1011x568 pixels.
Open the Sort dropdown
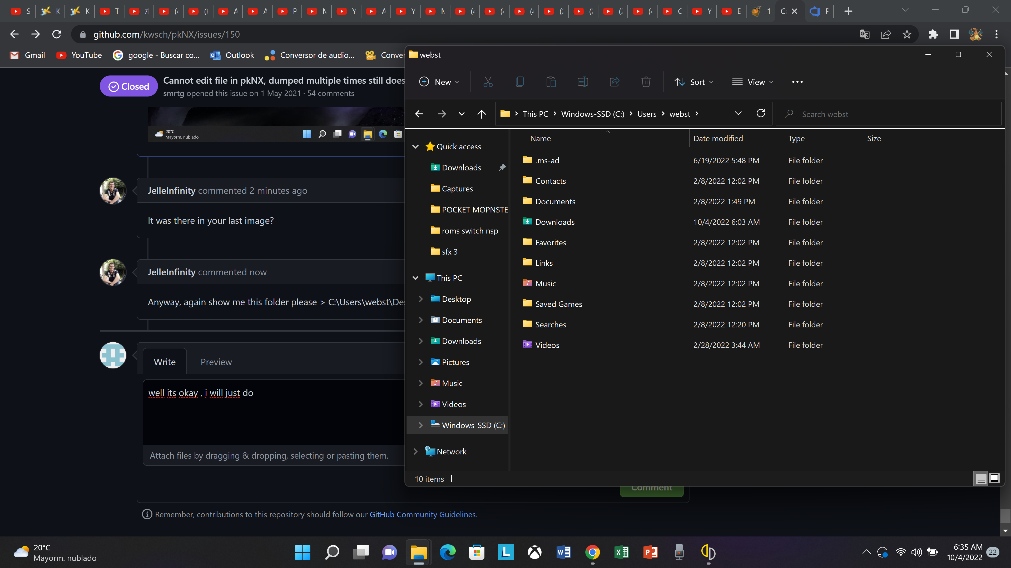[694, 82]
